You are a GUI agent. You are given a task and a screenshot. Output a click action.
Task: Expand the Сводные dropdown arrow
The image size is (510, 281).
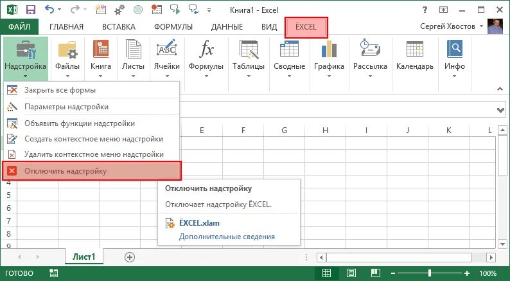(x=289, y=77)
